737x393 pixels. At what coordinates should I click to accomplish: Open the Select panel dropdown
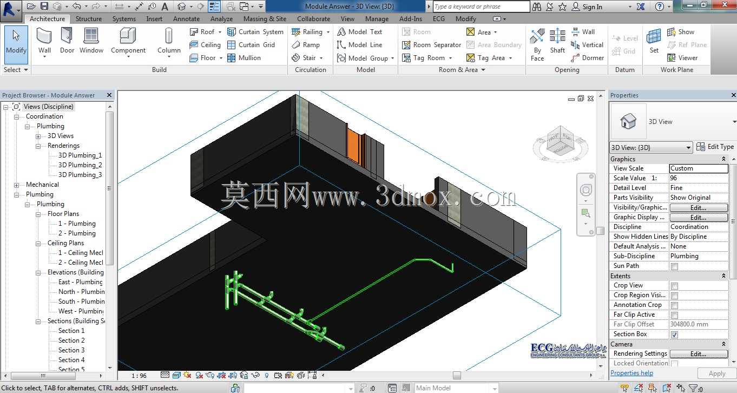coord(16,70)
